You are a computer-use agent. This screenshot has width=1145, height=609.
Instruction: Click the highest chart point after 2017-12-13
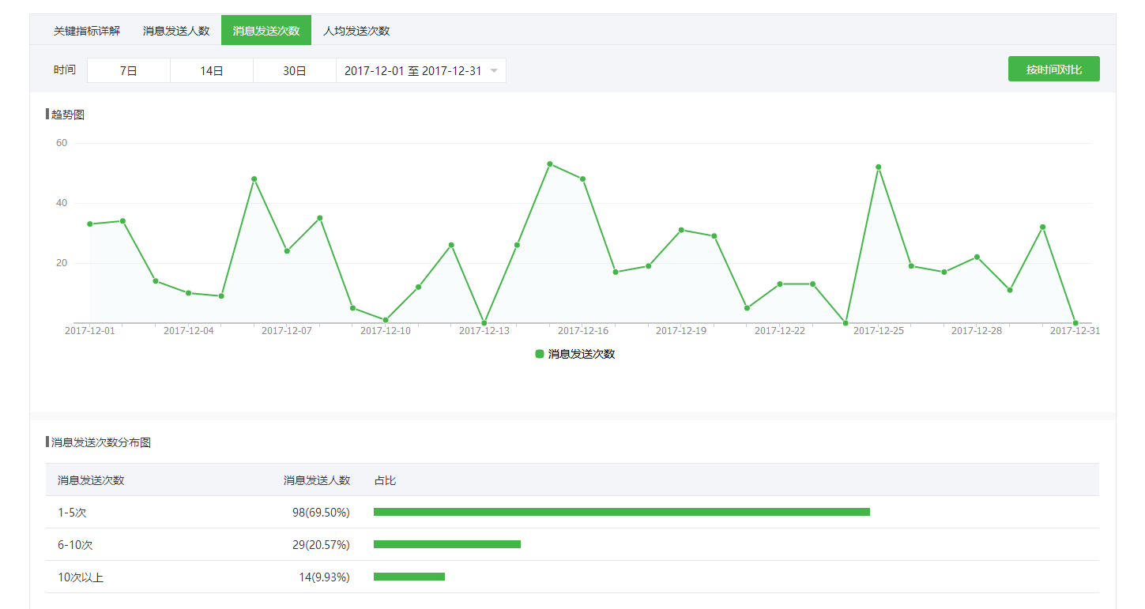pos(550,164)
